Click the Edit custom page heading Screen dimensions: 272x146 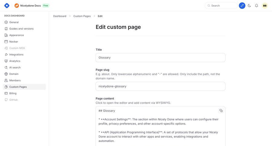(x=118, y=27)
